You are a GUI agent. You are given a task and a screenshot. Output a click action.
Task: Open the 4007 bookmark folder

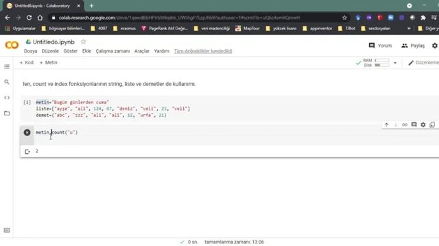(99, 29)
